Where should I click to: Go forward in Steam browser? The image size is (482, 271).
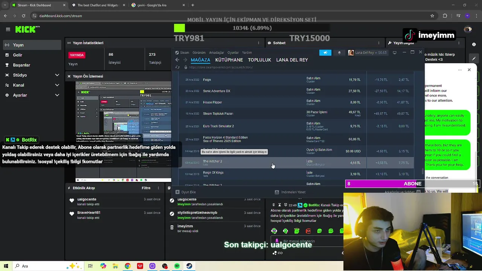185,60
